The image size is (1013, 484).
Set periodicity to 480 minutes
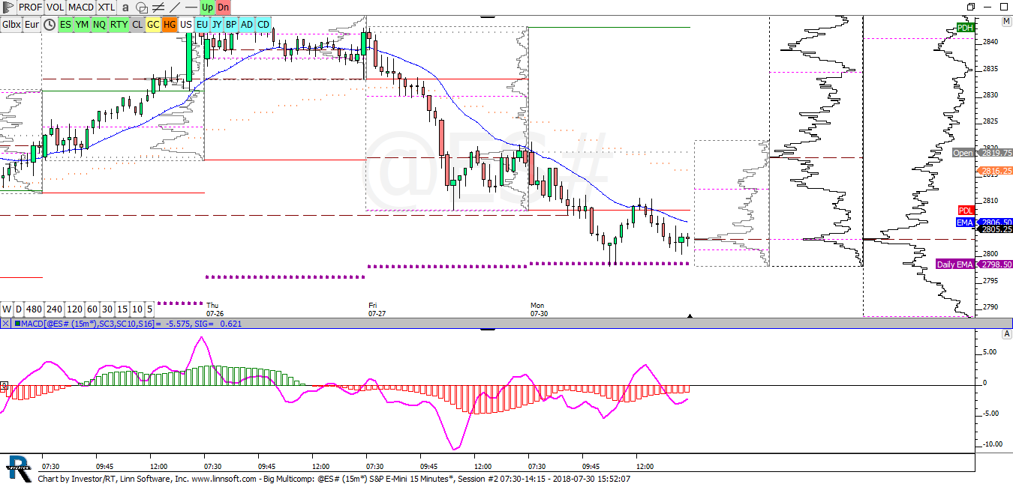(35, 309)
